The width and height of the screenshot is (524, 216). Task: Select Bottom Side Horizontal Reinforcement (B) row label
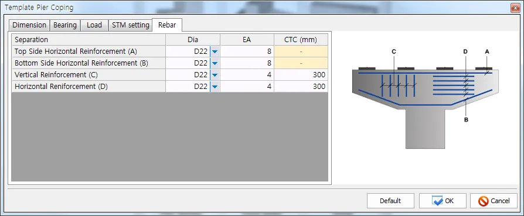point(89,63)
